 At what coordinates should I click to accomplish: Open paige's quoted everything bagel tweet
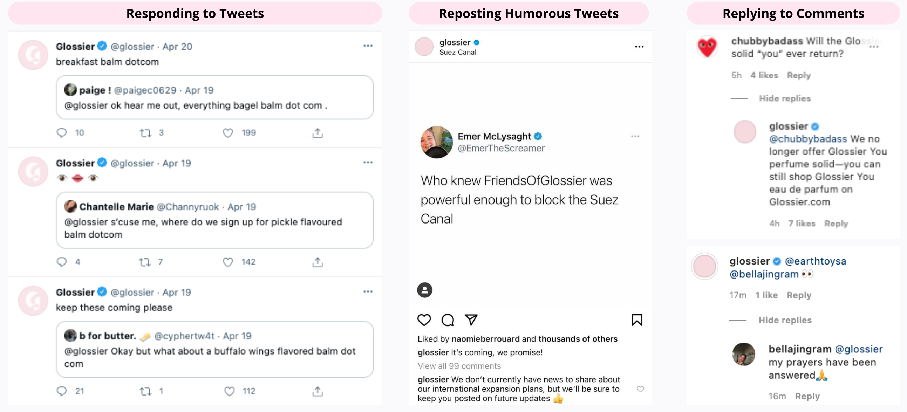point(214,97)
